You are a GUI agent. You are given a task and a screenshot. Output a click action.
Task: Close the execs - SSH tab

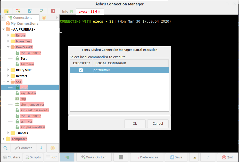coord(99,12)
